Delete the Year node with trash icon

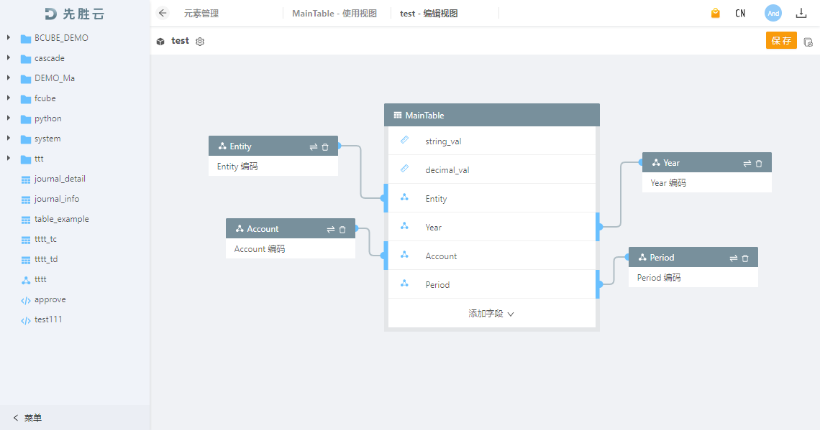point(759,164)
